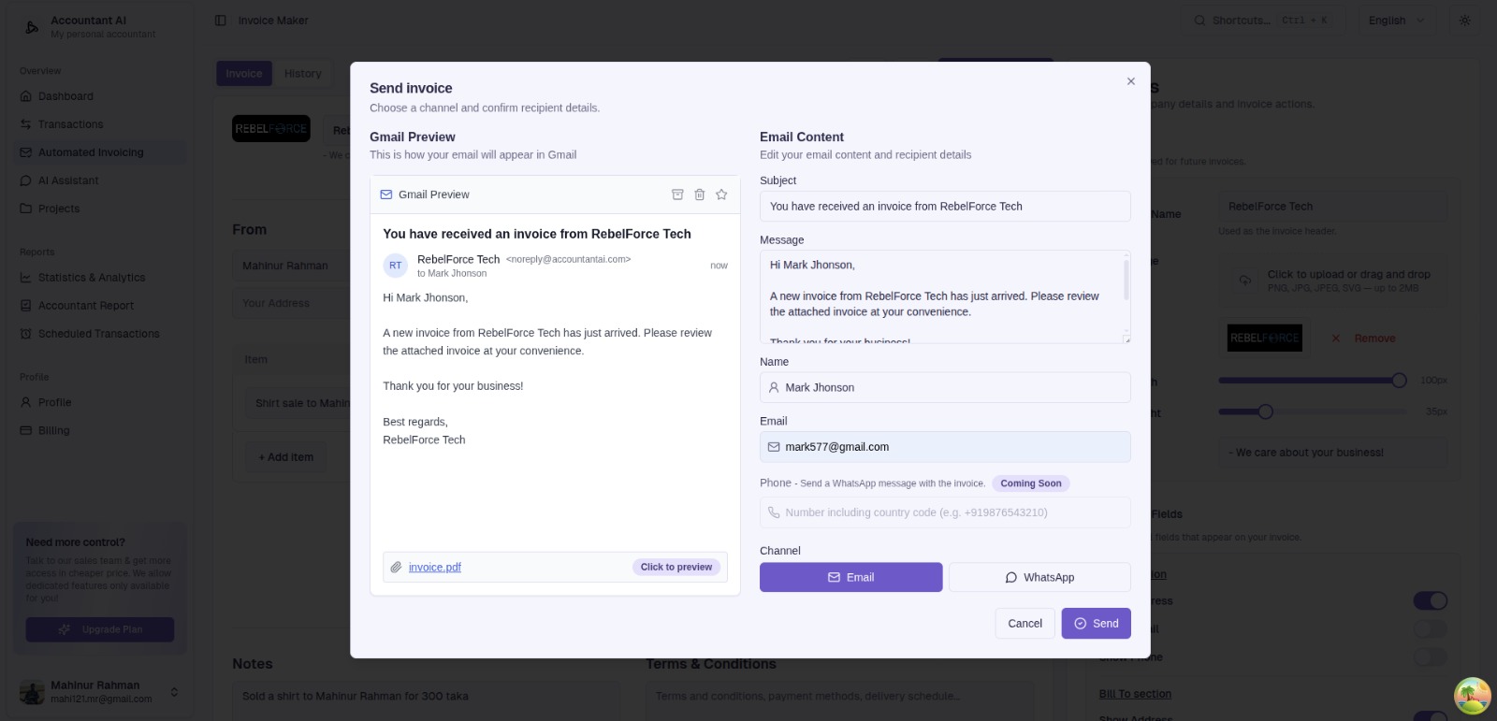This screenshot has width=1497, height=721.
Task: Select the Invoice tab
Action: tap(244, 74)
